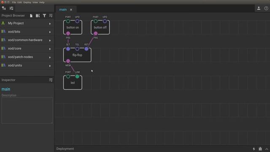270x152 pixels.
Task: Close the main tab
Action: pyautogui.click(x=71, y=10)
